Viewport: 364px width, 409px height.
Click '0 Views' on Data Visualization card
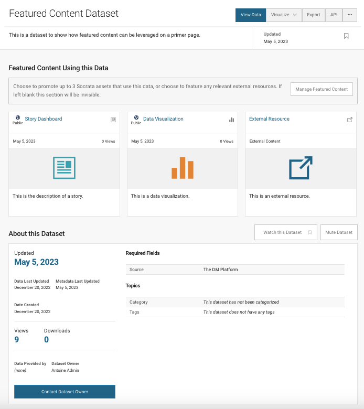tap(227, 142)
